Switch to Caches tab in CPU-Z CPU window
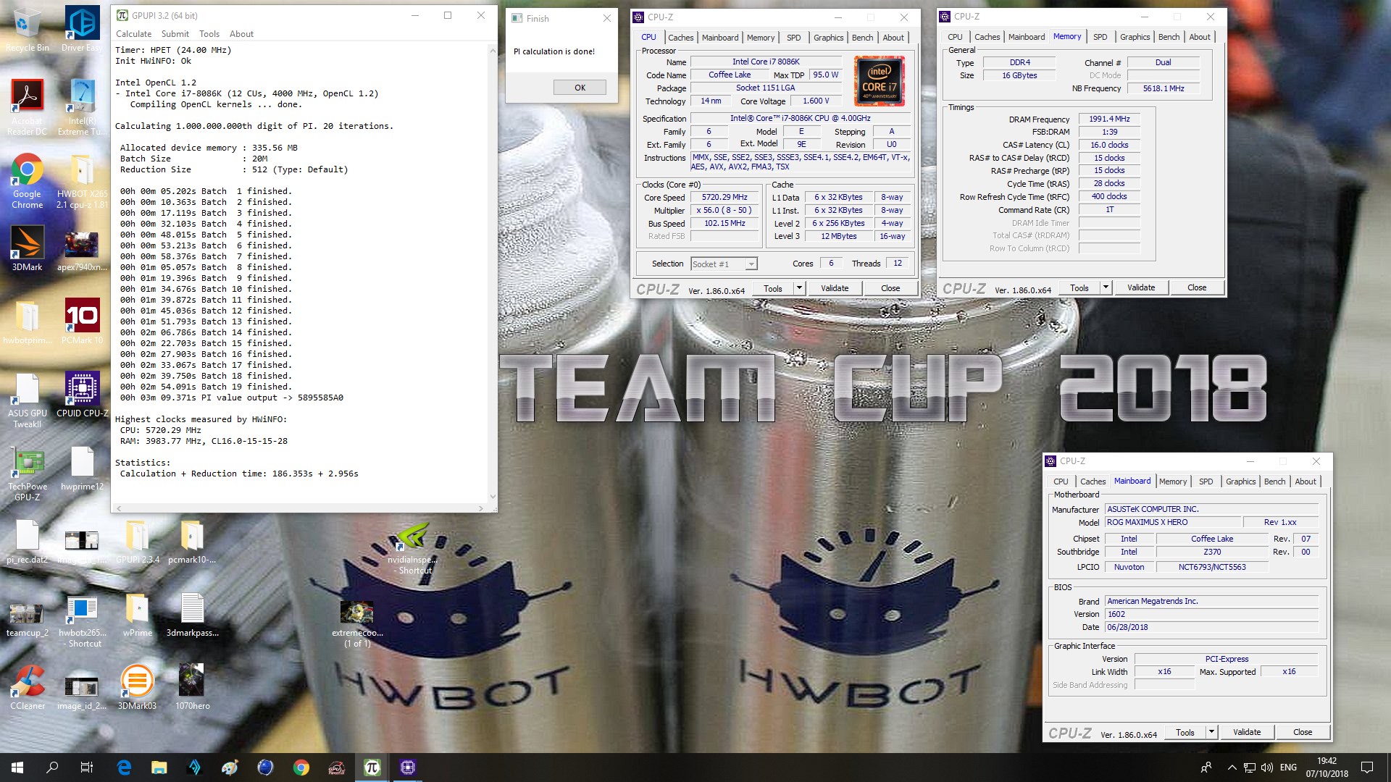1391x782 pixels. 680,38
